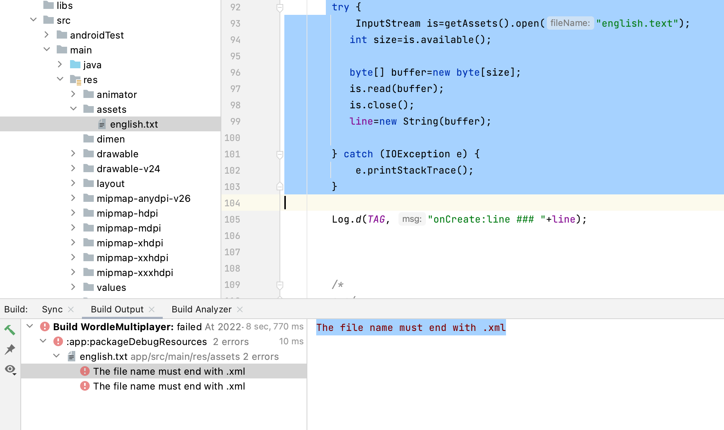Open the eye view options icon
The width and height of the screenshot is (724, 430).
pos(10,370)
